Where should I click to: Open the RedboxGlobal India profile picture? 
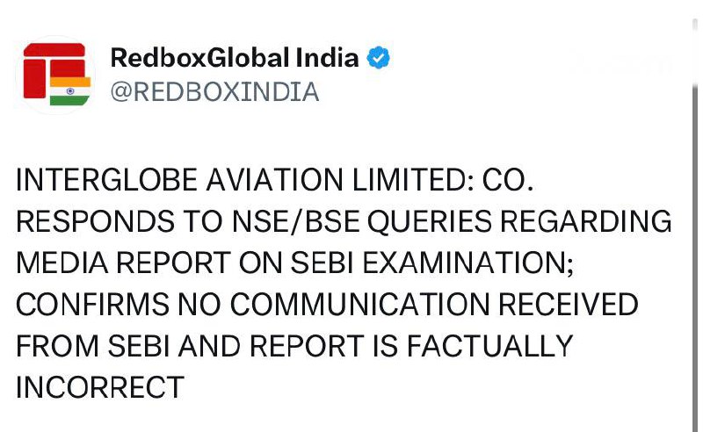(x=54, y=74)
